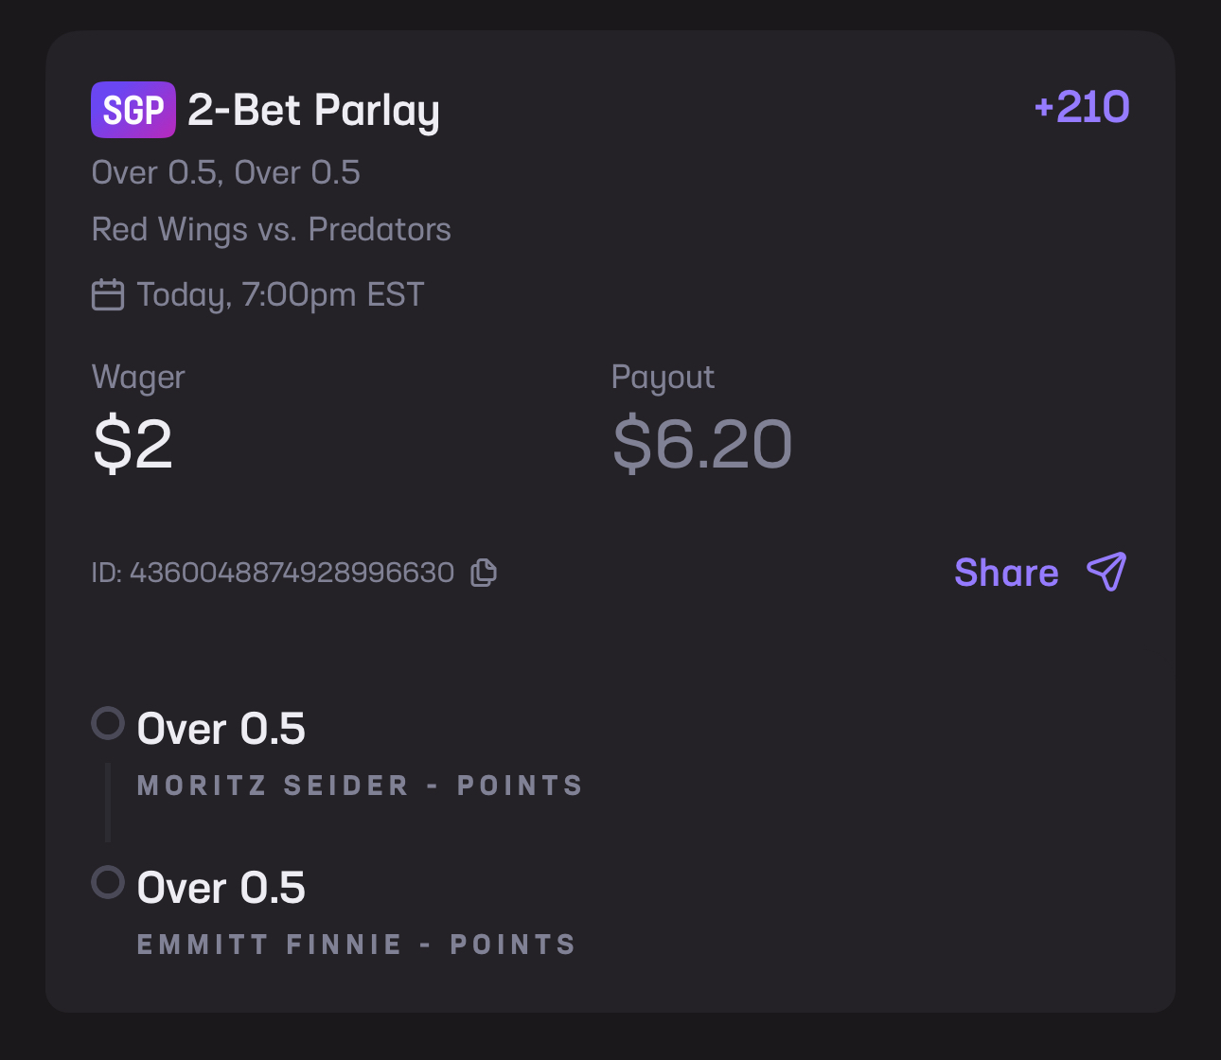Select the bet ID number text

point(292,573)
